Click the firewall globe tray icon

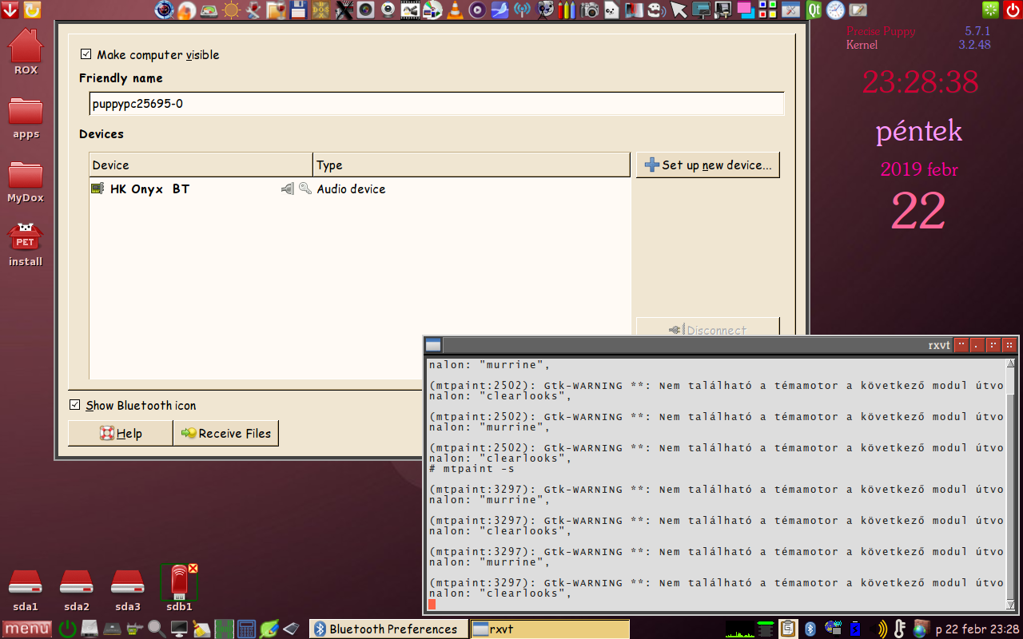click(921, 629)
